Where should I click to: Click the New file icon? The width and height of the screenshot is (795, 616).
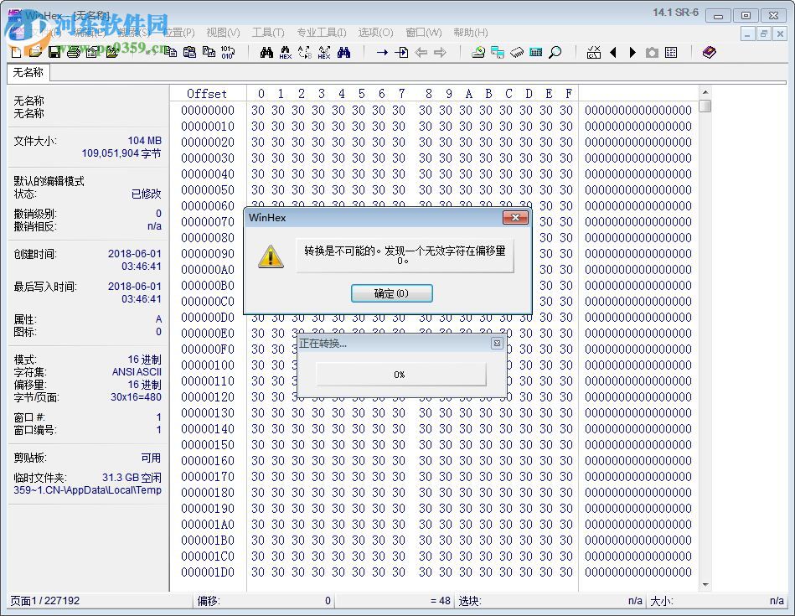pyautogui.click(x=16, y=52)
